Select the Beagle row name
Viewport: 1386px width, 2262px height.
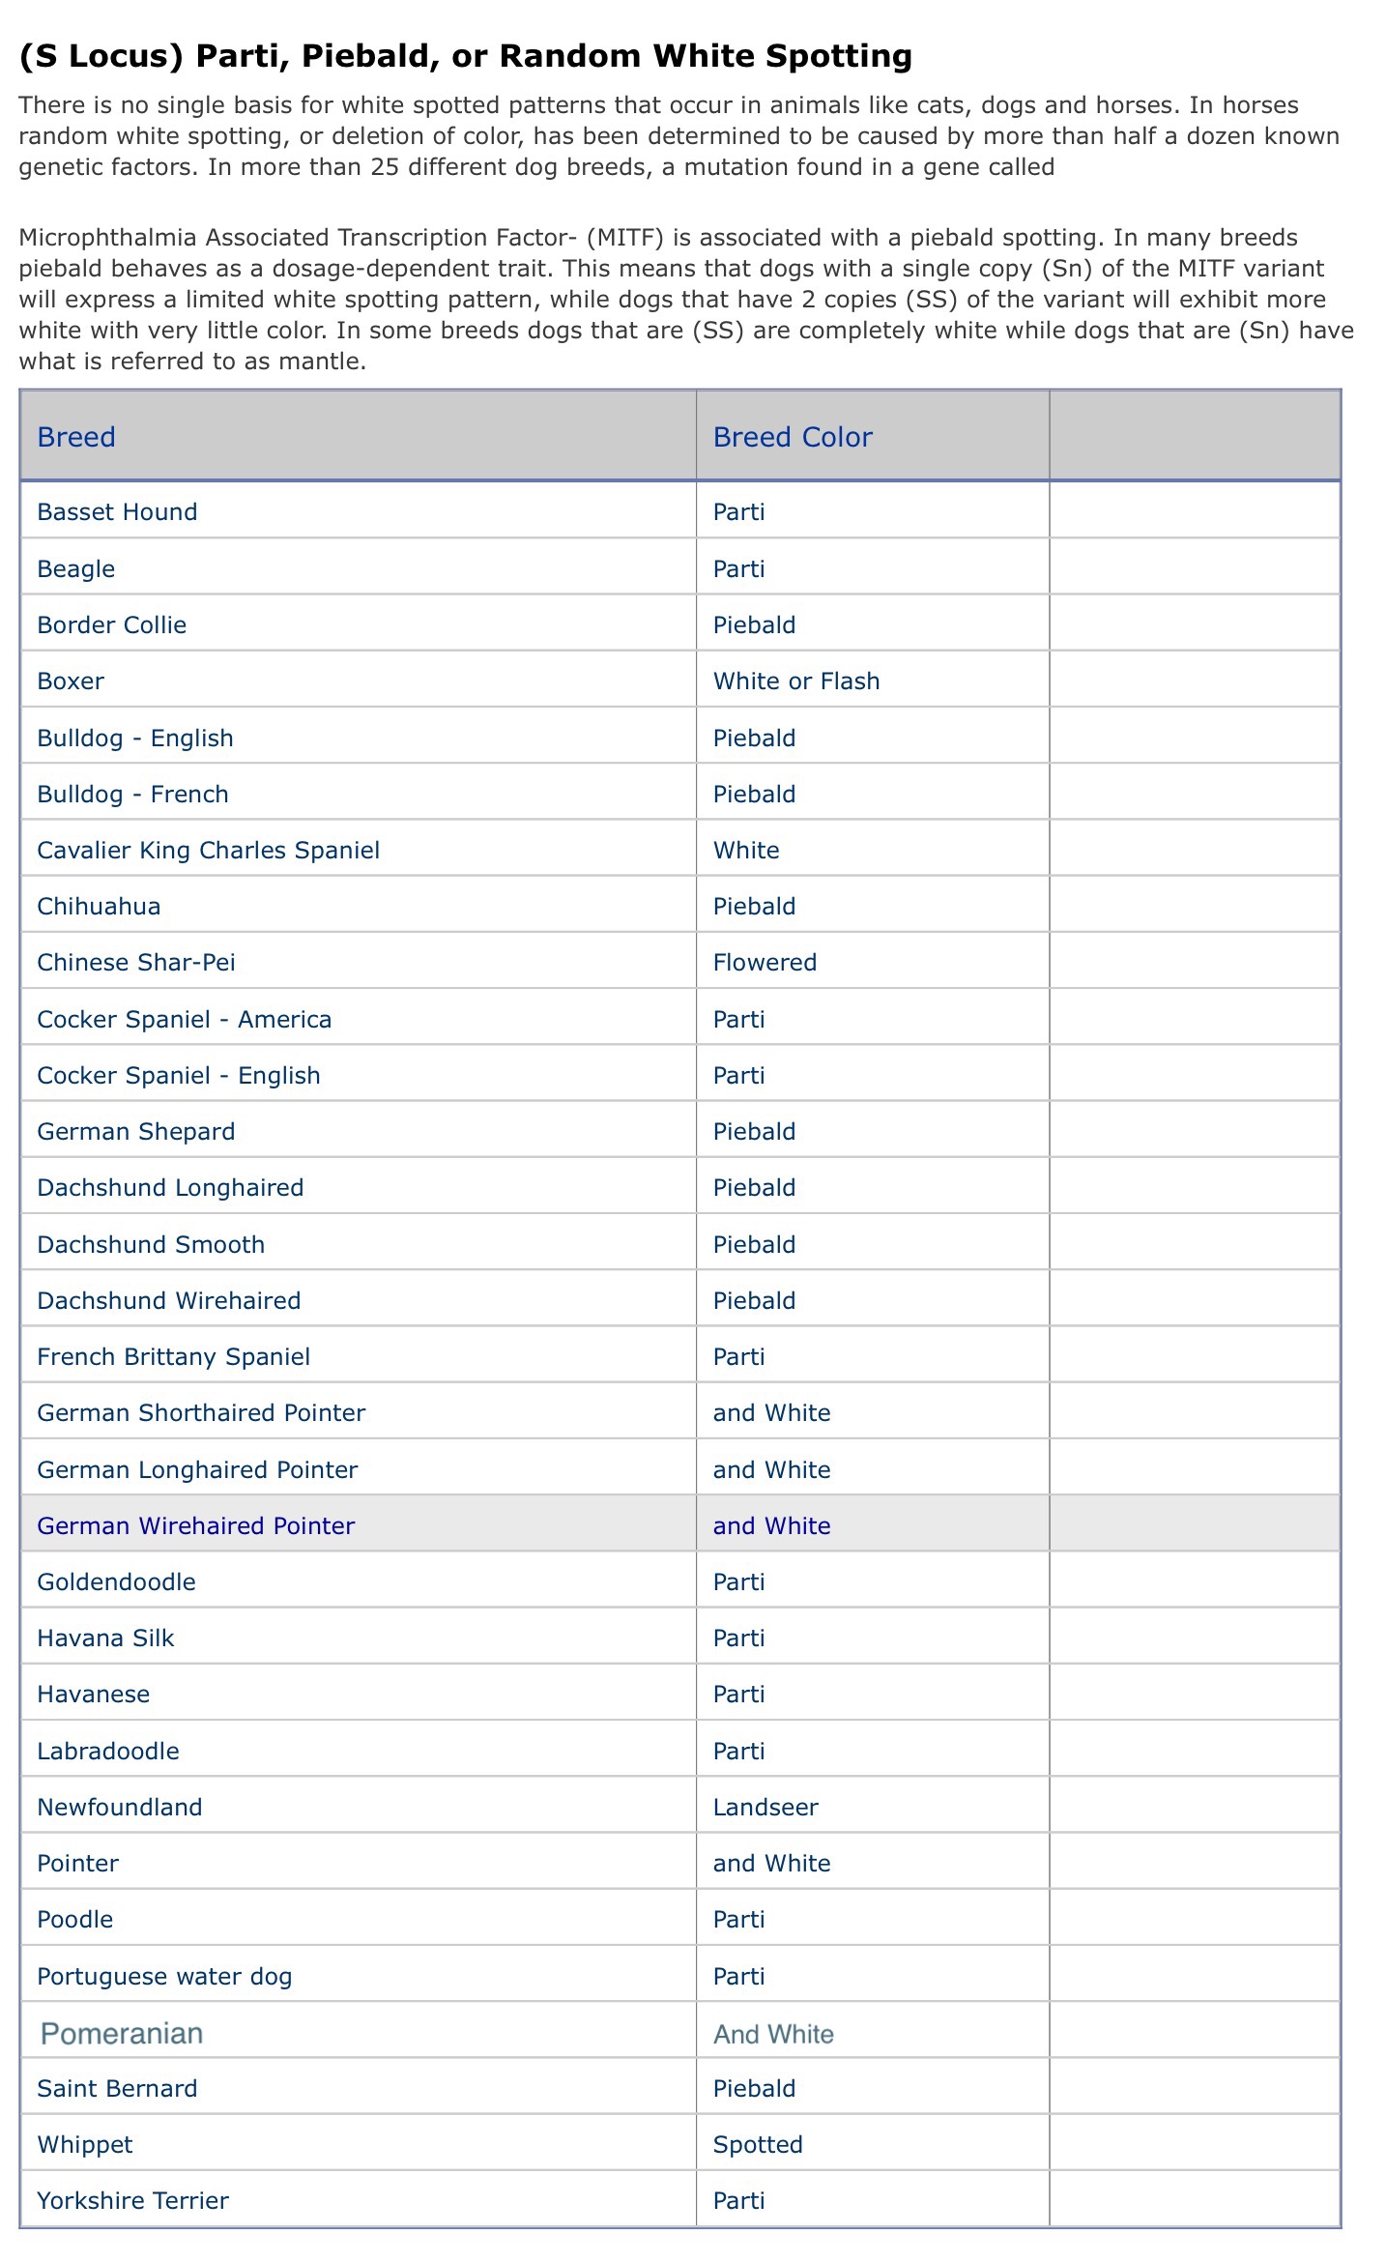[76, 568]
